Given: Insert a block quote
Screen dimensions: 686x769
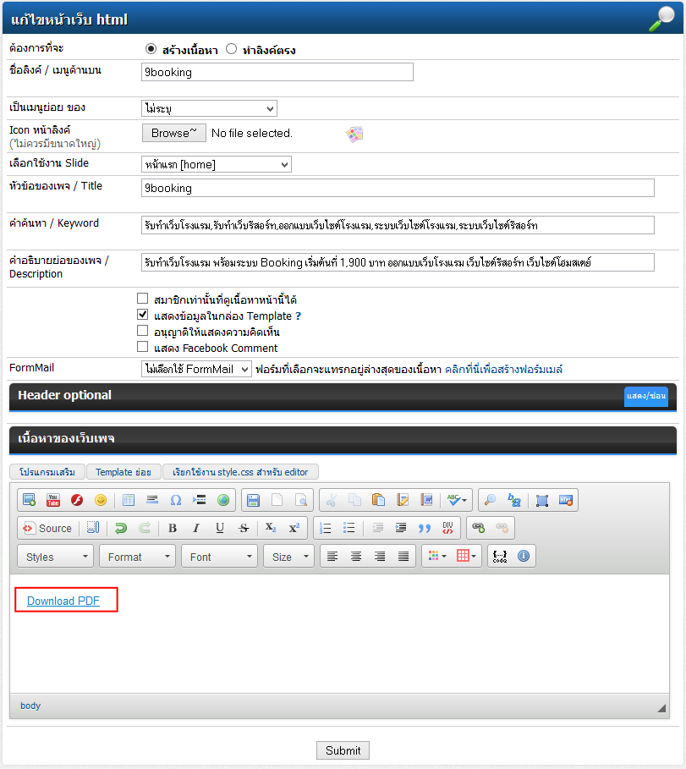Looking at the screenshot, I should click(x=425, y=528).
